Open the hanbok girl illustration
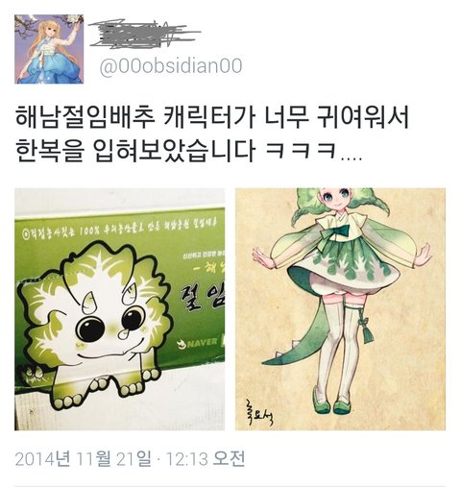 [x=340, y=309]
